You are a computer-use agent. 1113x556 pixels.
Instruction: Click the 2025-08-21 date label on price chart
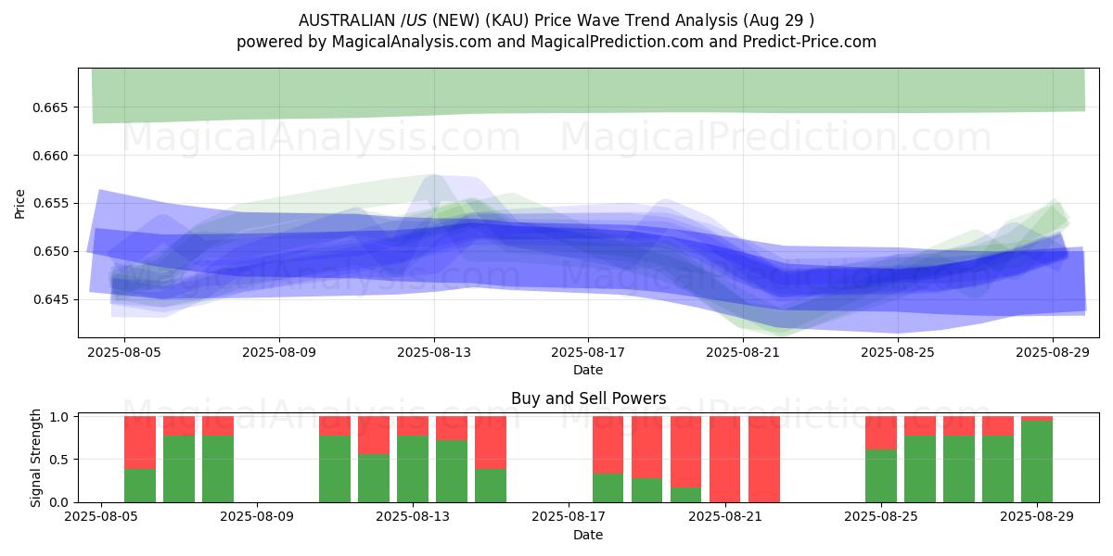click(x=743, y=353)
